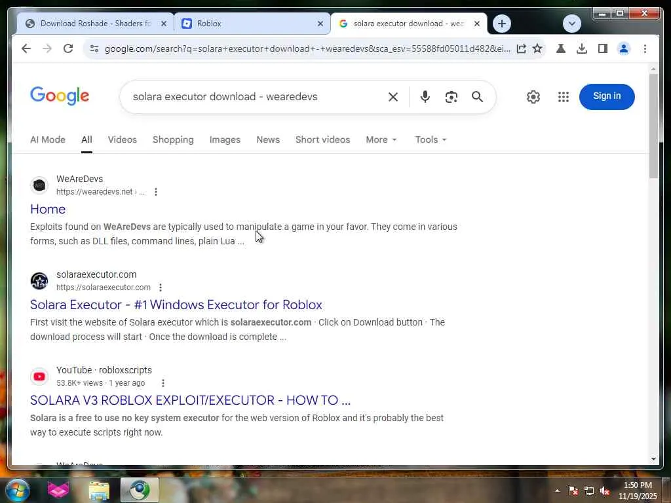The height and width of the screenshot is (503, 671).
Task: Close the Download Roshade tab
Action: 164,24
